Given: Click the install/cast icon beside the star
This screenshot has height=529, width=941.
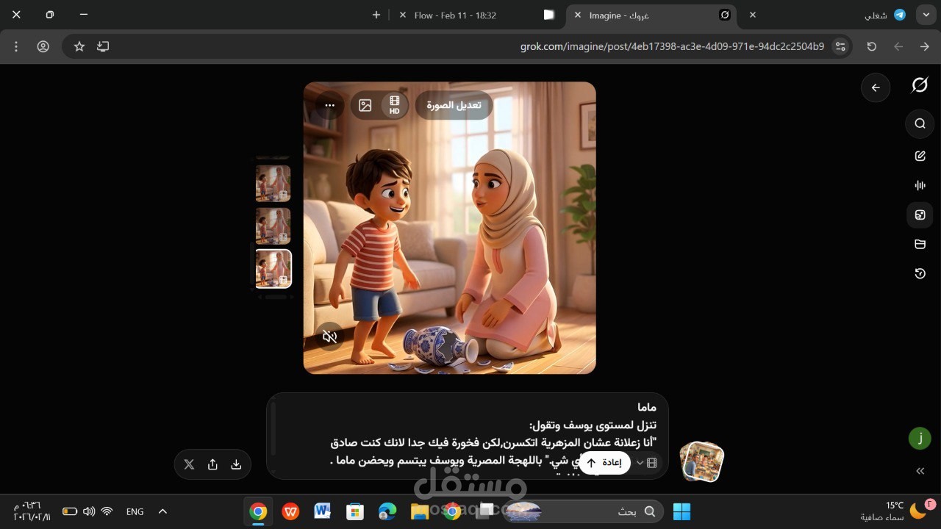Looking at the screenshot, I should click(x=103, y=46).
